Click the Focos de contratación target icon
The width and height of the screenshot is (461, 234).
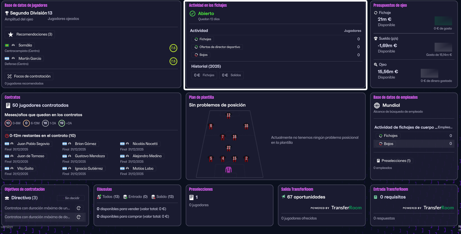coord(10,76)
